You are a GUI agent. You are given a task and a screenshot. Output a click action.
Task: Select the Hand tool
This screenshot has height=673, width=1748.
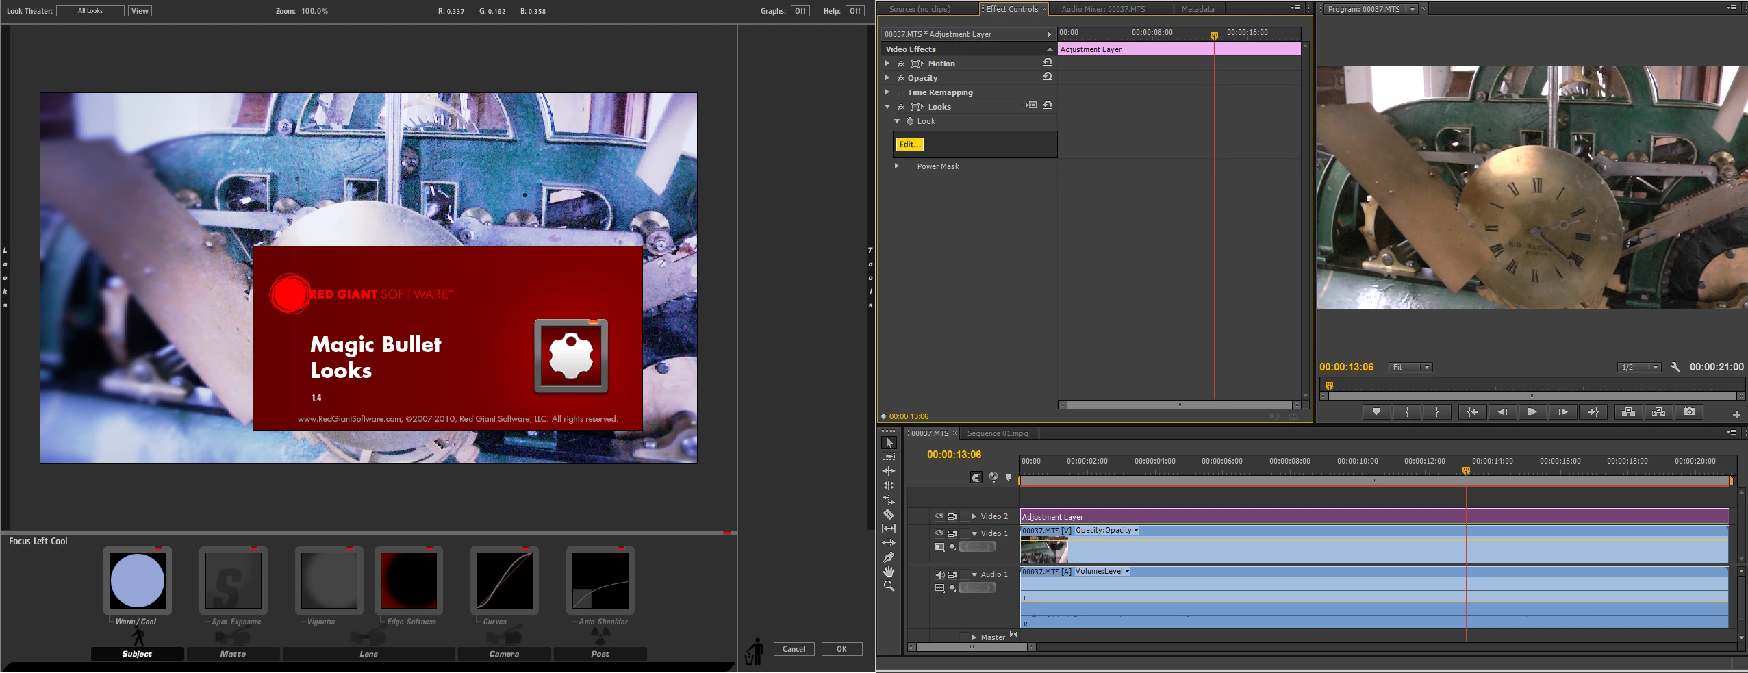coord(889,572)
